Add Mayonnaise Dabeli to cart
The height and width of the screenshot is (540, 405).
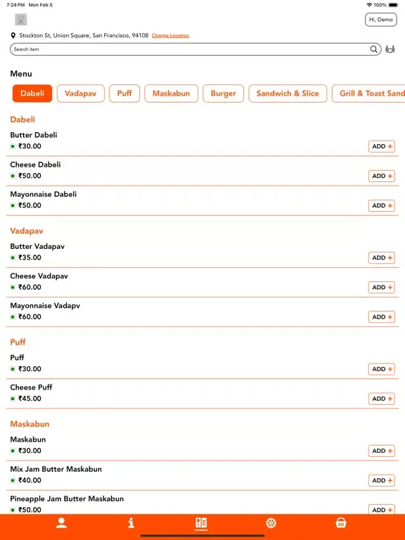[x=382, y=205]
